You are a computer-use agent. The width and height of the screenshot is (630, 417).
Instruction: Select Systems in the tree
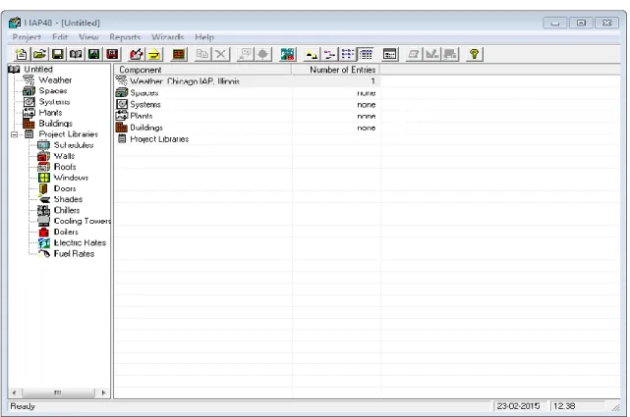pyautogui.click(x=54, y=102)
